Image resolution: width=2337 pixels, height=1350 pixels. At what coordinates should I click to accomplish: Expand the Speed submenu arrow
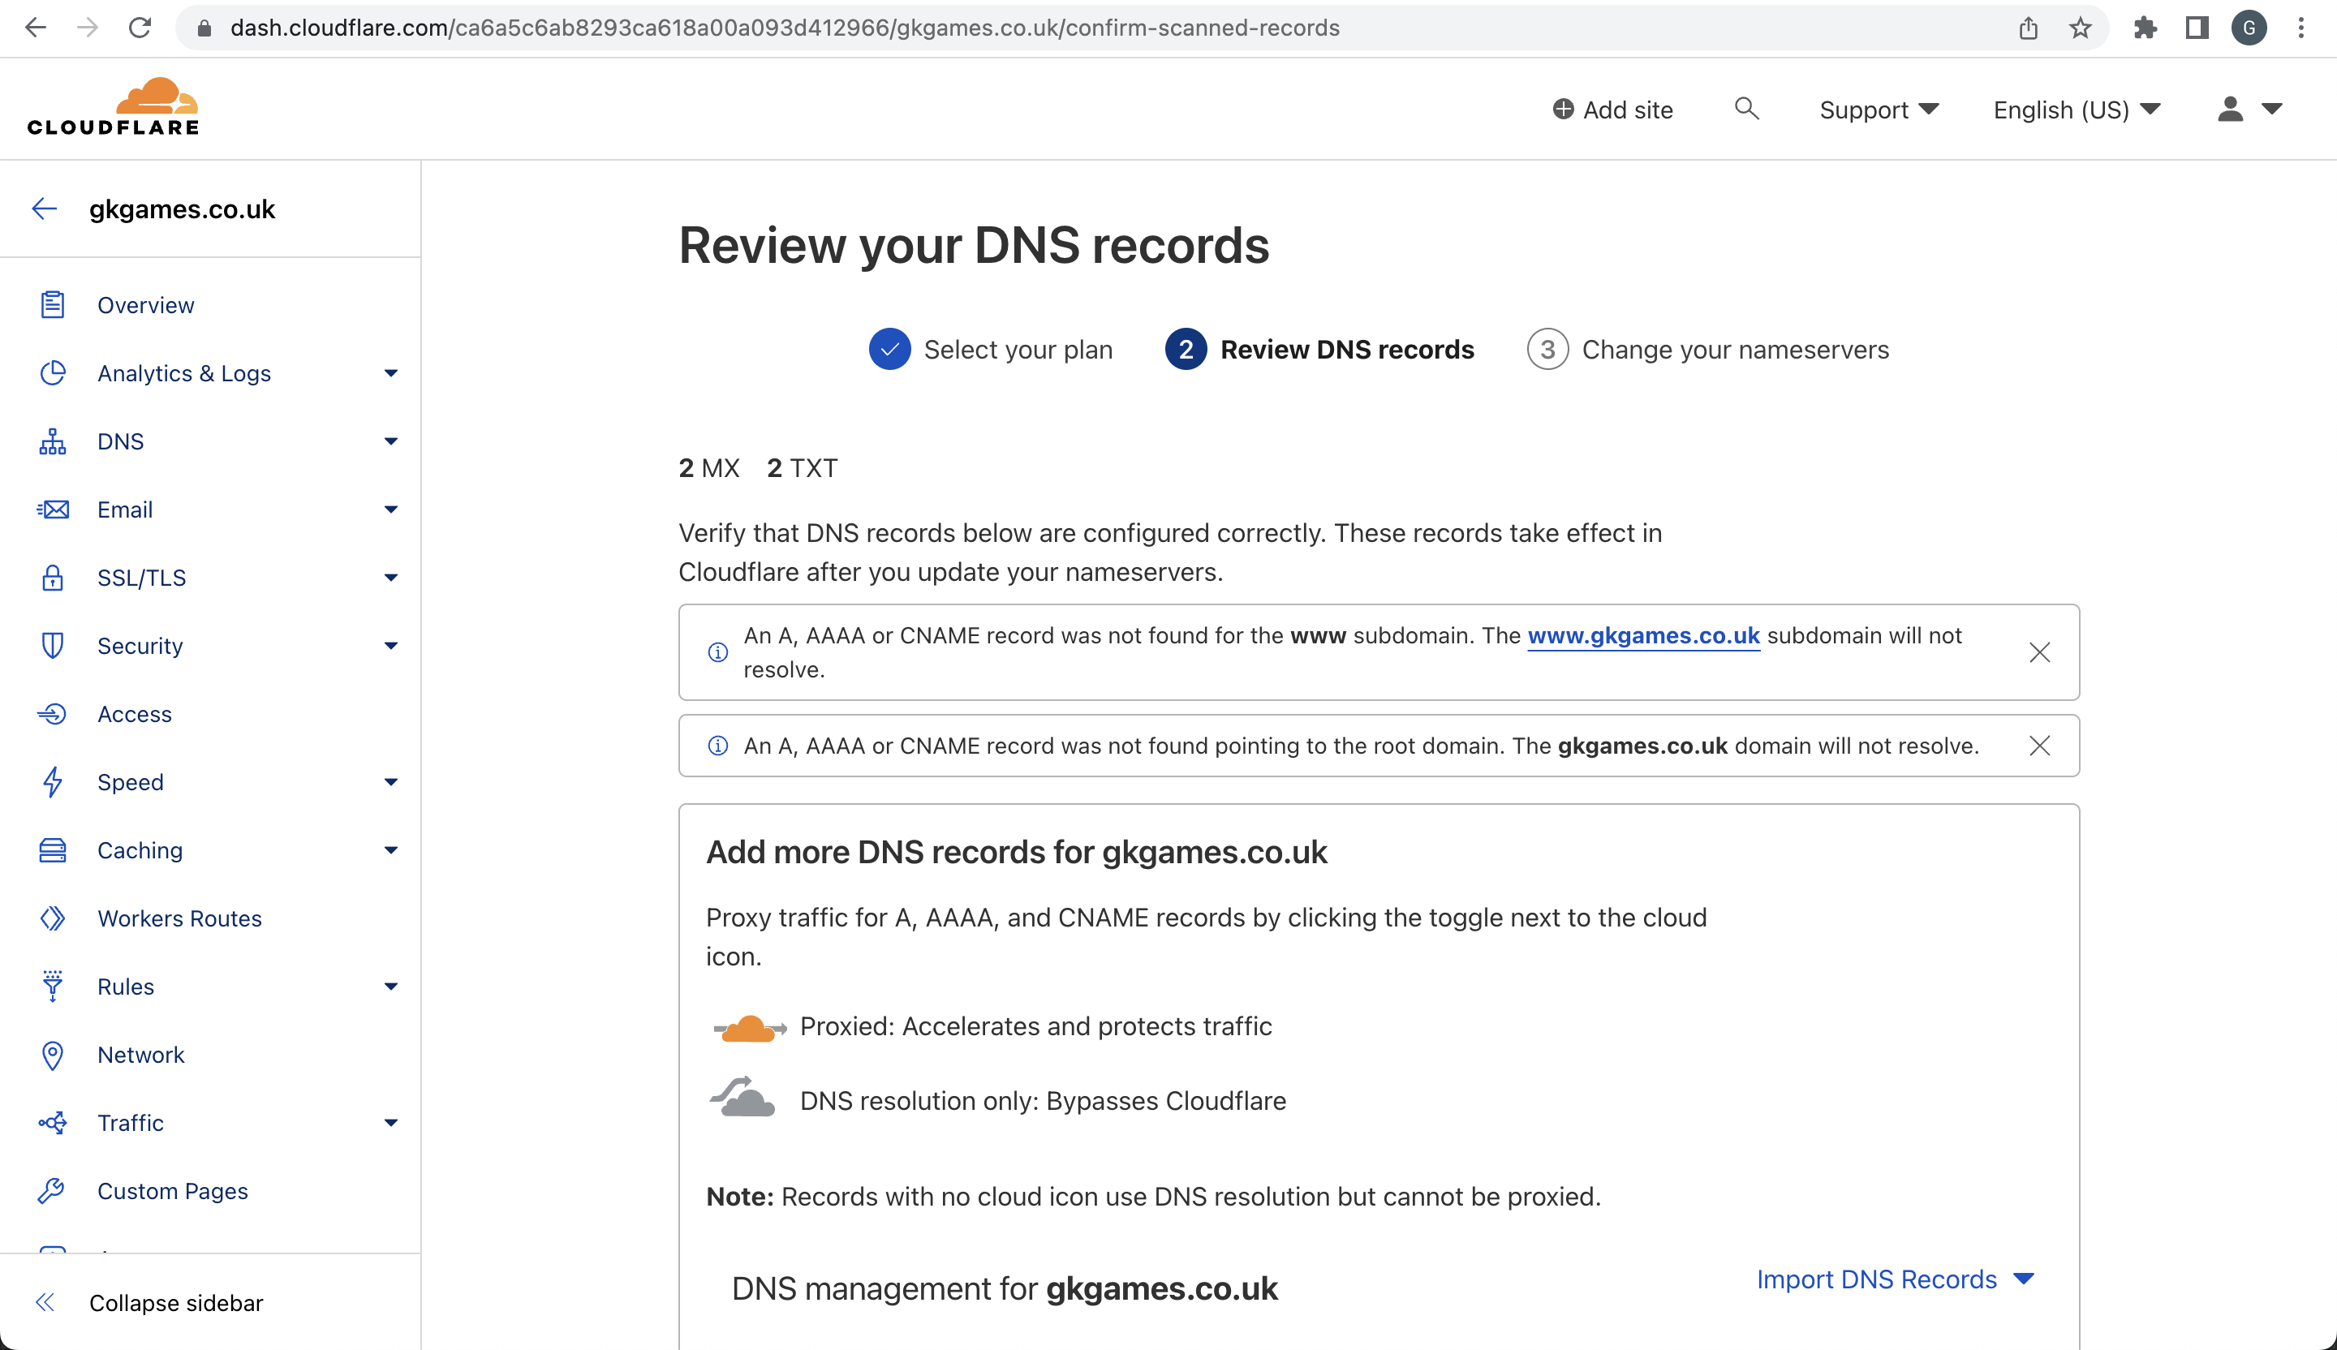click(390, 781)
